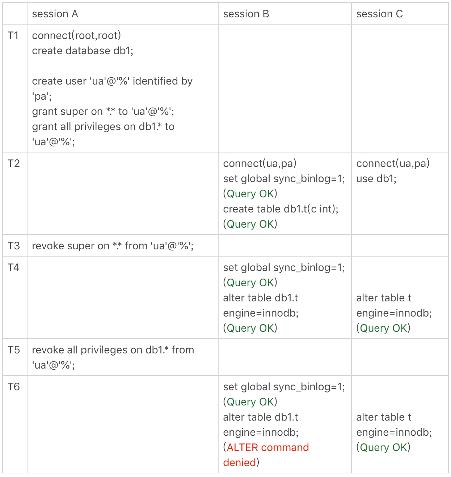Click the "session B" column header

[246, 14]
